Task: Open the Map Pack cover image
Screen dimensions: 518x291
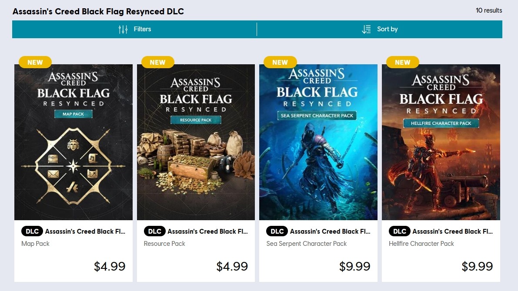Action: pyautogui.click(x=74, y=142)
